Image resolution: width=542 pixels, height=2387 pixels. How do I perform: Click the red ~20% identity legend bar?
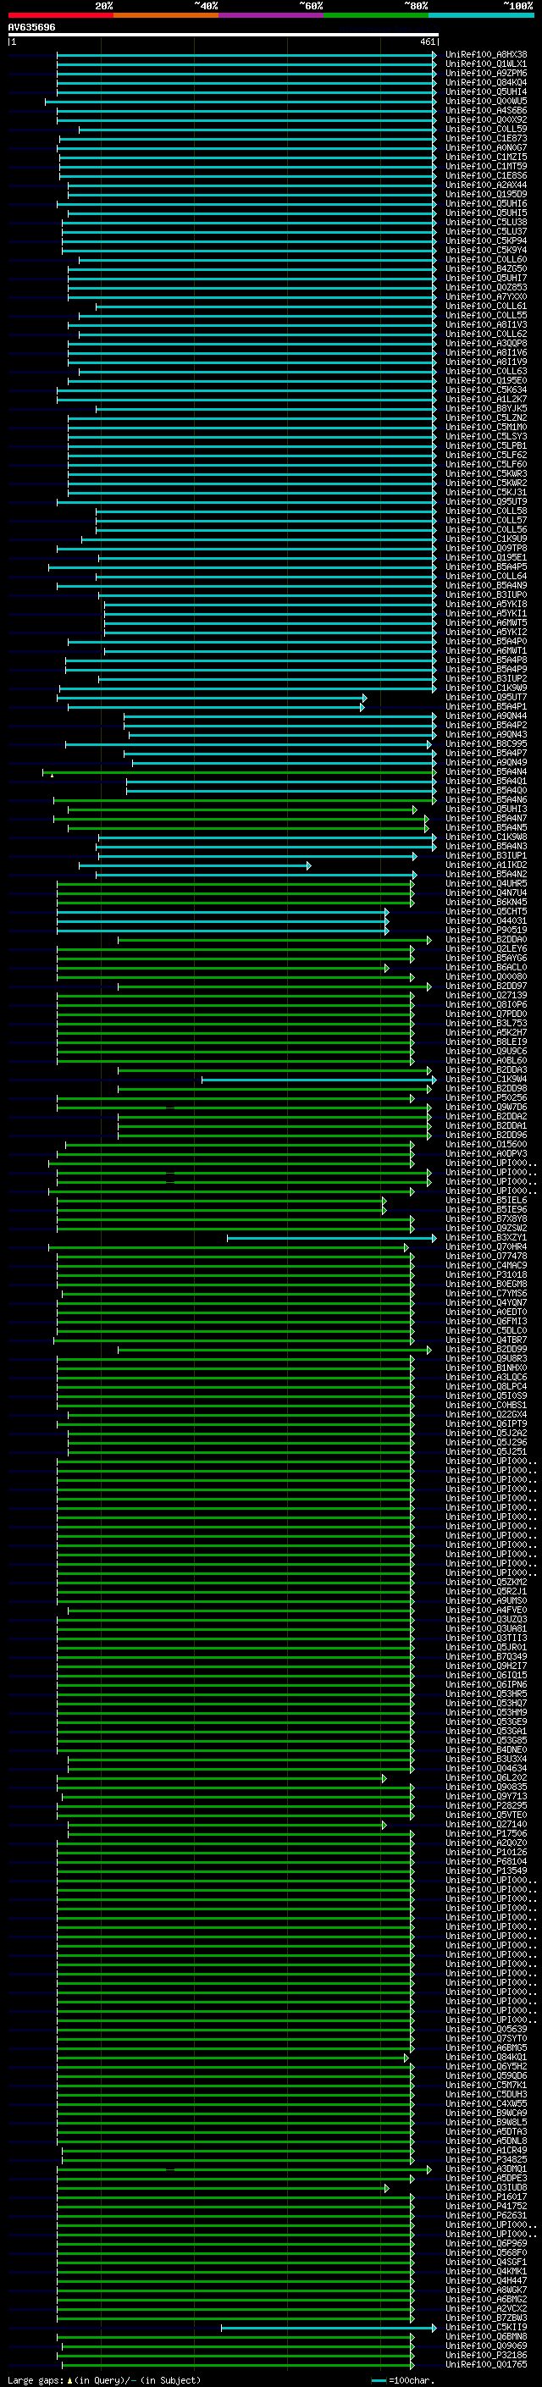point(60,15)
